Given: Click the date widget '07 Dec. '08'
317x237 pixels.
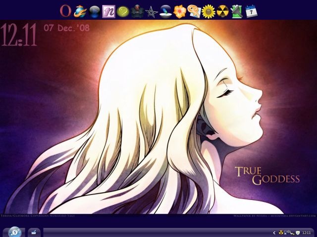Looking at the screenshot, I should (x=66, y=28).
